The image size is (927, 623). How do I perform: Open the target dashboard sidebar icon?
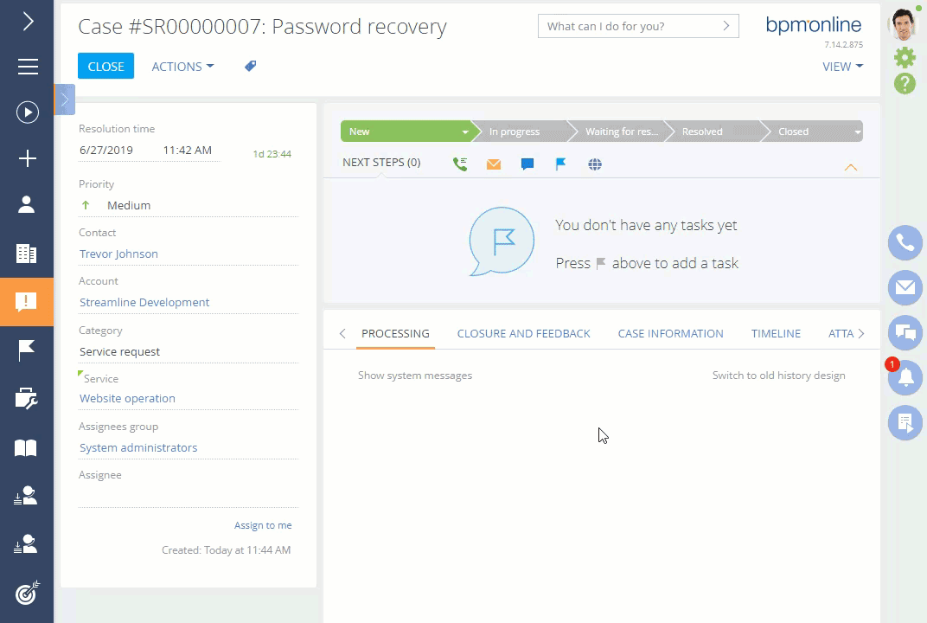[27, 592]
